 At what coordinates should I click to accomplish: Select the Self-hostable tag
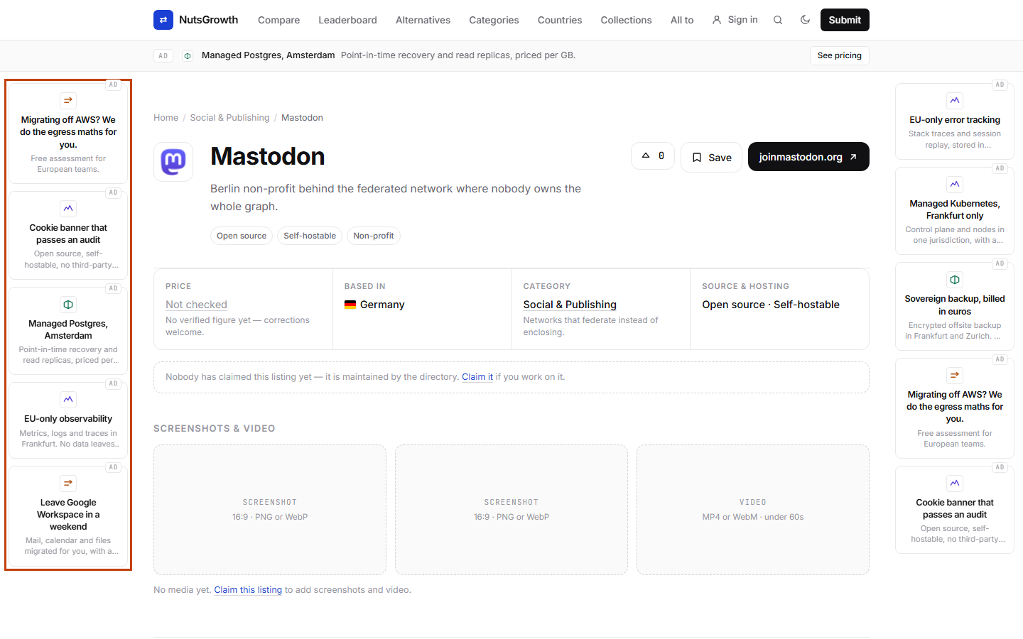click(310, 236)
